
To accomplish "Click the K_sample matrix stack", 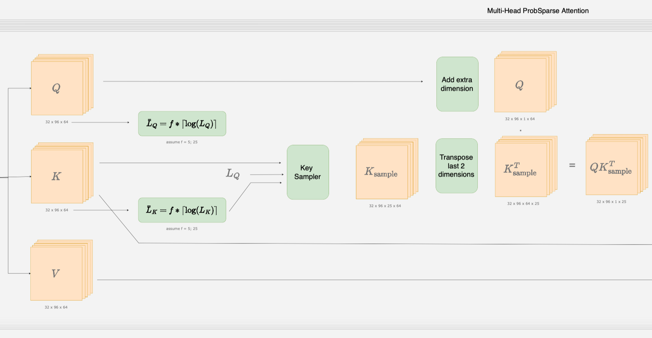I will (382, 172).
